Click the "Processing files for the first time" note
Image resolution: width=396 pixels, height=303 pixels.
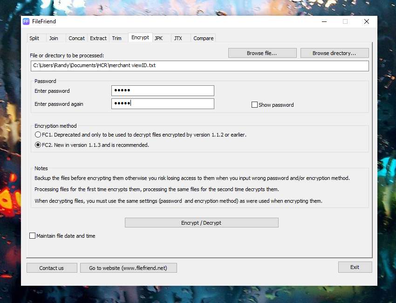157,189
